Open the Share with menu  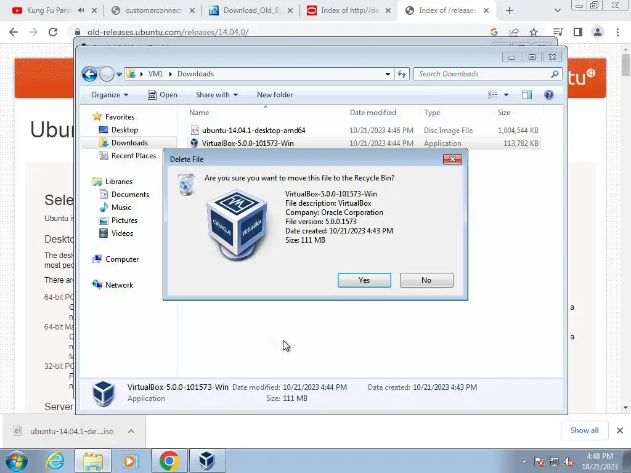216,95
